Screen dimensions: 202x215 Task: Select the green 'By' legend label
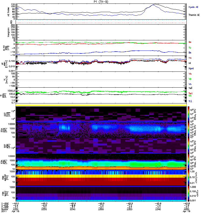(x=190, y=47)
